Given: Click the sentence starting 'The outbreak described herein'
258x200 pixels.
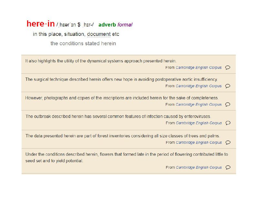Looking at the screenshot, I should click(x=118, y=116).
